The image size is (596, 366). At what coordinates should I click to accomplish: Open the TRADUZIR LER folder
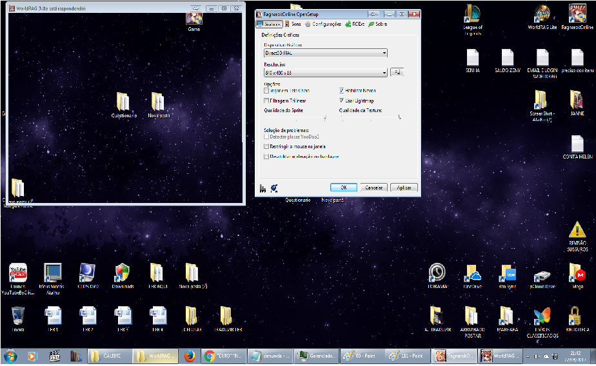[x=228, y=319]
